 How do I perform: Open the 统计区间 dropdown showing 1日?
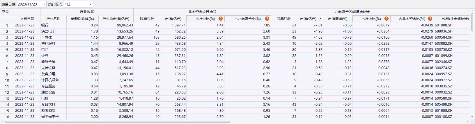[91, 4]
